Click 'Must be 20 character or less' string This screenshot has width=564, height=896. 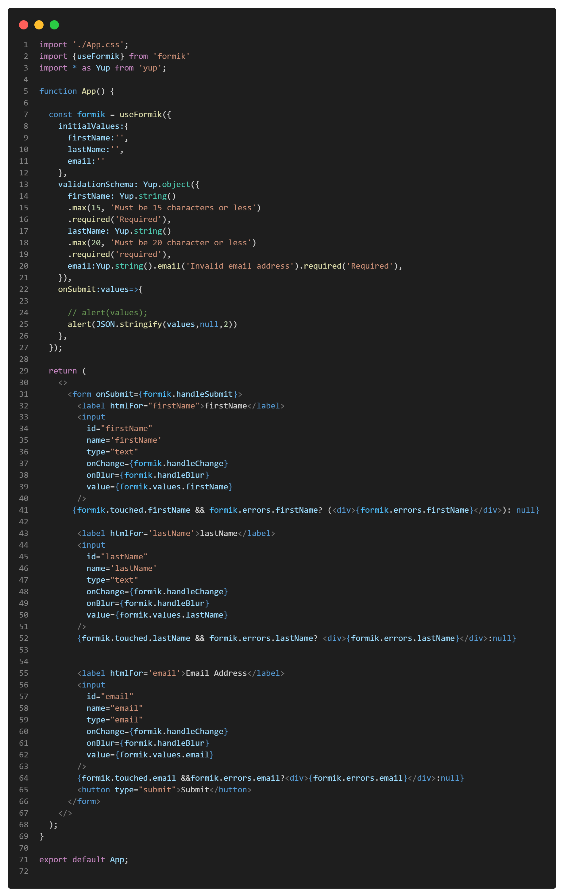click(x=181, y=243)
